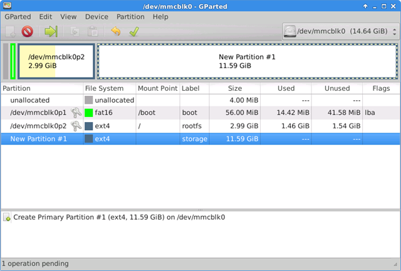Image resolution: width=401 pixels, height=271 pixels.
Task: Click the green Resize/Move arrow icon
Action: click(51, 32)
